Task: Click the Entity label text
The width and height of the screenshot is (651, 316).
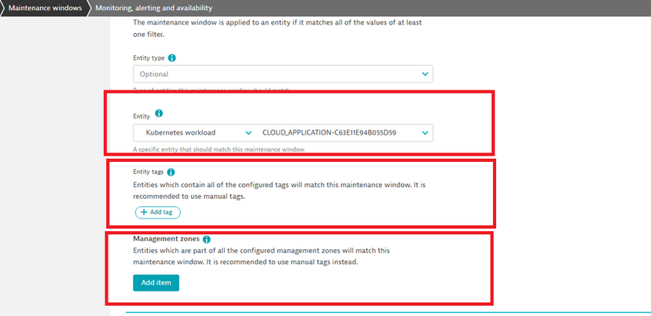Action: tap(142, 115)
